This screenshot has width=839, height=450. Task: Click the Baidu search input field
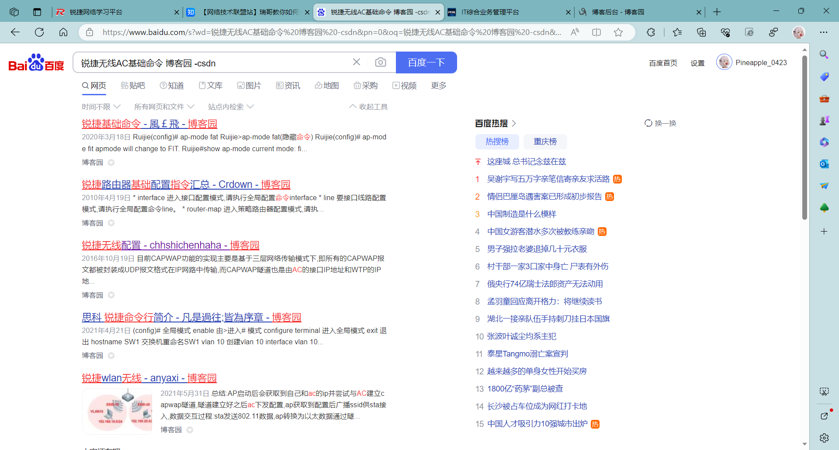(x=214, y=63)
